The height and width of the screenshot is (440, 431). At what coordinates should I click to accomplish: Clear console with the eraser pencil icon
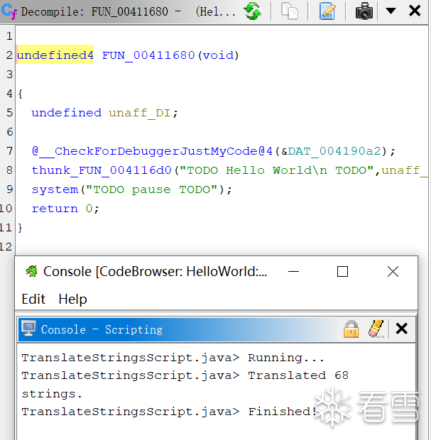point(376,329)
